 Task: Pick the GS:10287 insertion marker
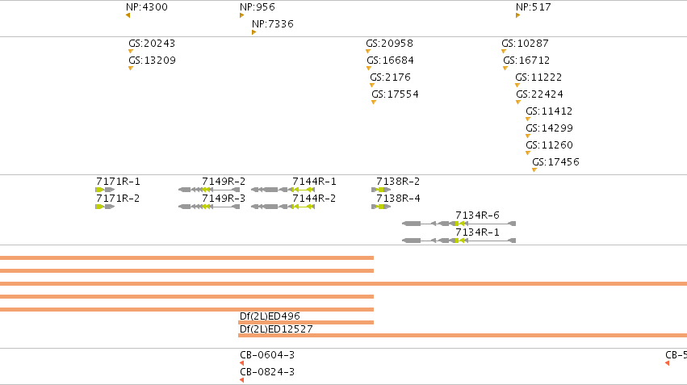pyautogui.click(x=504, y=51)
